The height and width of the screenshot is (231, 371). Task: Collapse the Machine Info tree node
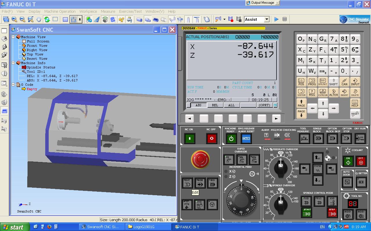pos(13,63)
